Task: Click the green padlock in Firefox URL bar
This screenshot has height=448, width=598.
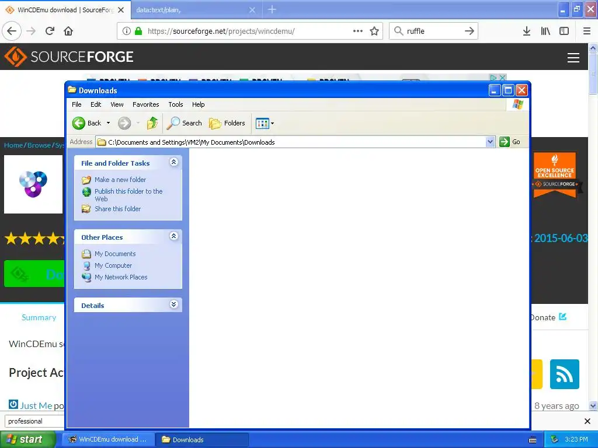Action: pos(138,31)
